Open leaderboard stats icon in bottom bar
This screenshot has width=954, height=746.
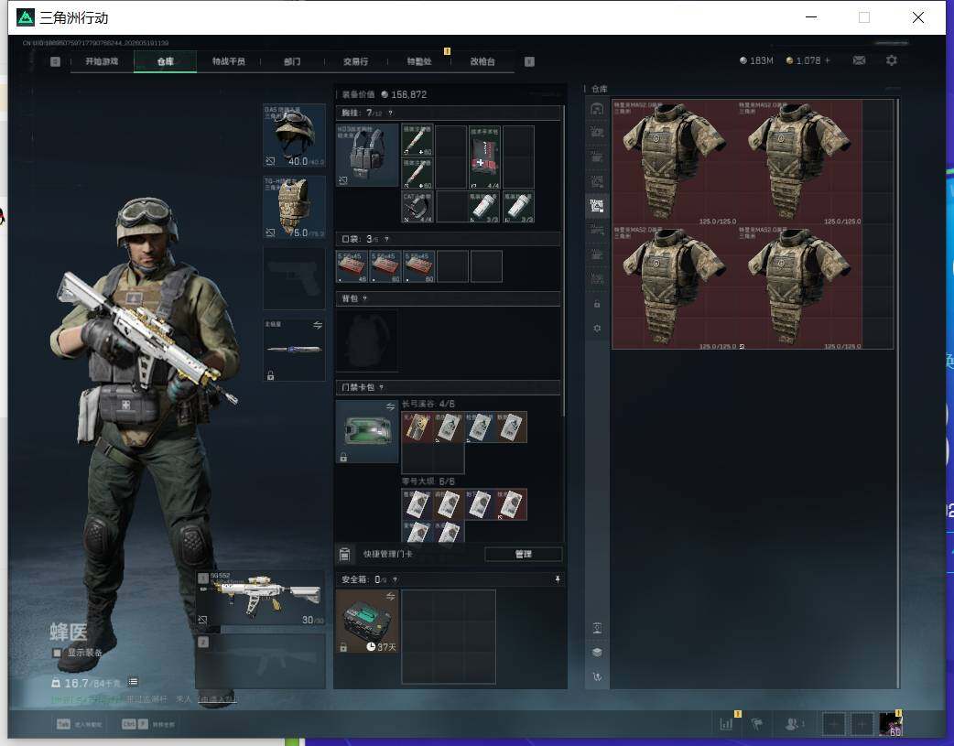click(x=726, y=724)
